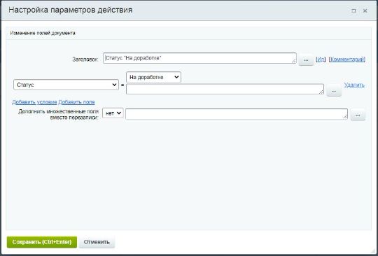Expand the Статус field dropdown

66,85
